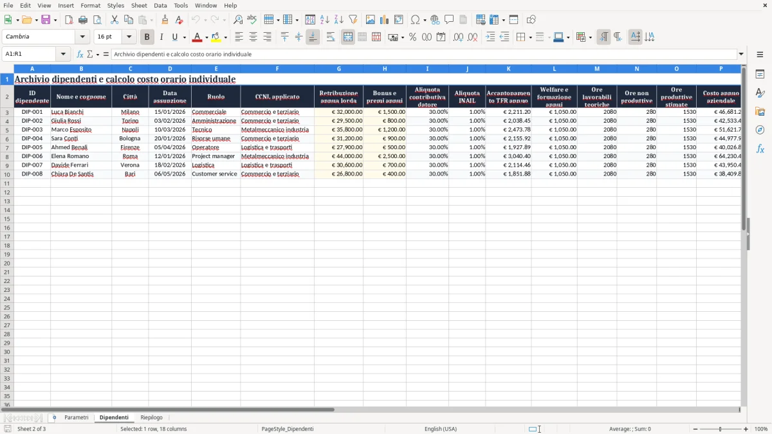Click the font color red swatch
The image size is (772, 434).
198,37
